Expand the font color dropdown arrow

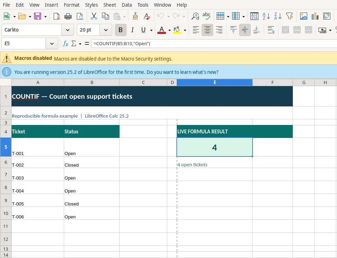pyautogui.click(x=169, y=30)
